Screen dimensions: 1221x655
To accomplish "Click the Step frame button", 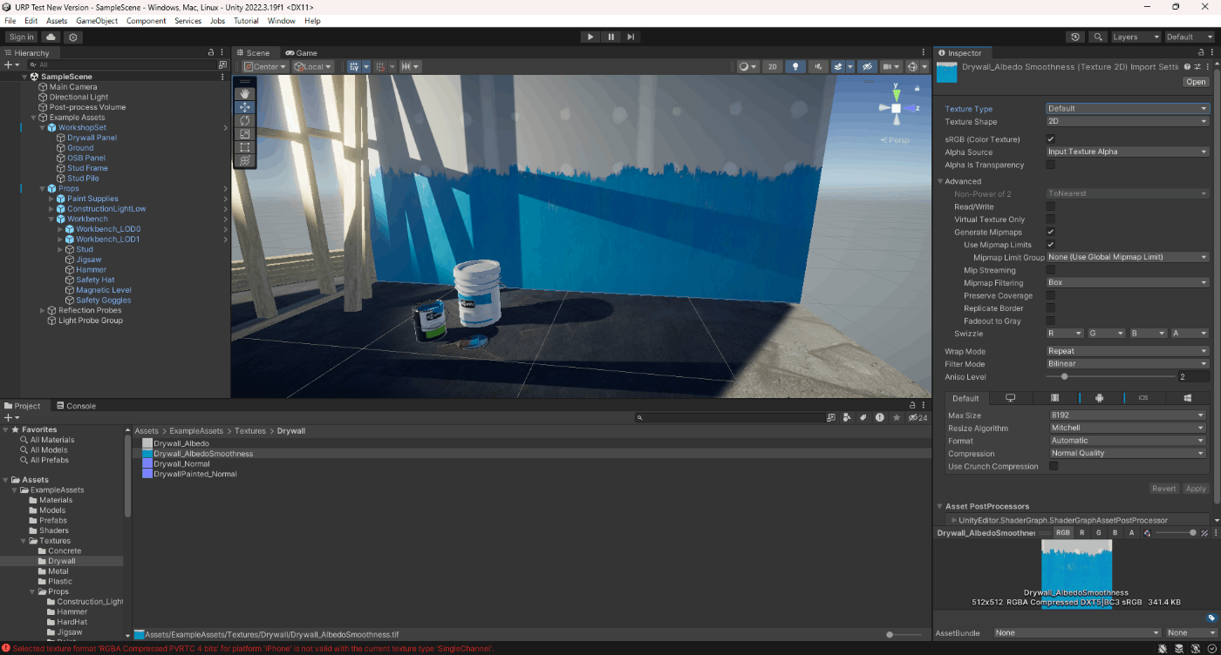I will [631, 37].
